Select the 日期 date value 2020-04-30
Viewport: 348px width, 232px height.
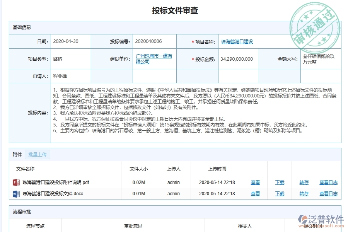(x=66, y=41)
